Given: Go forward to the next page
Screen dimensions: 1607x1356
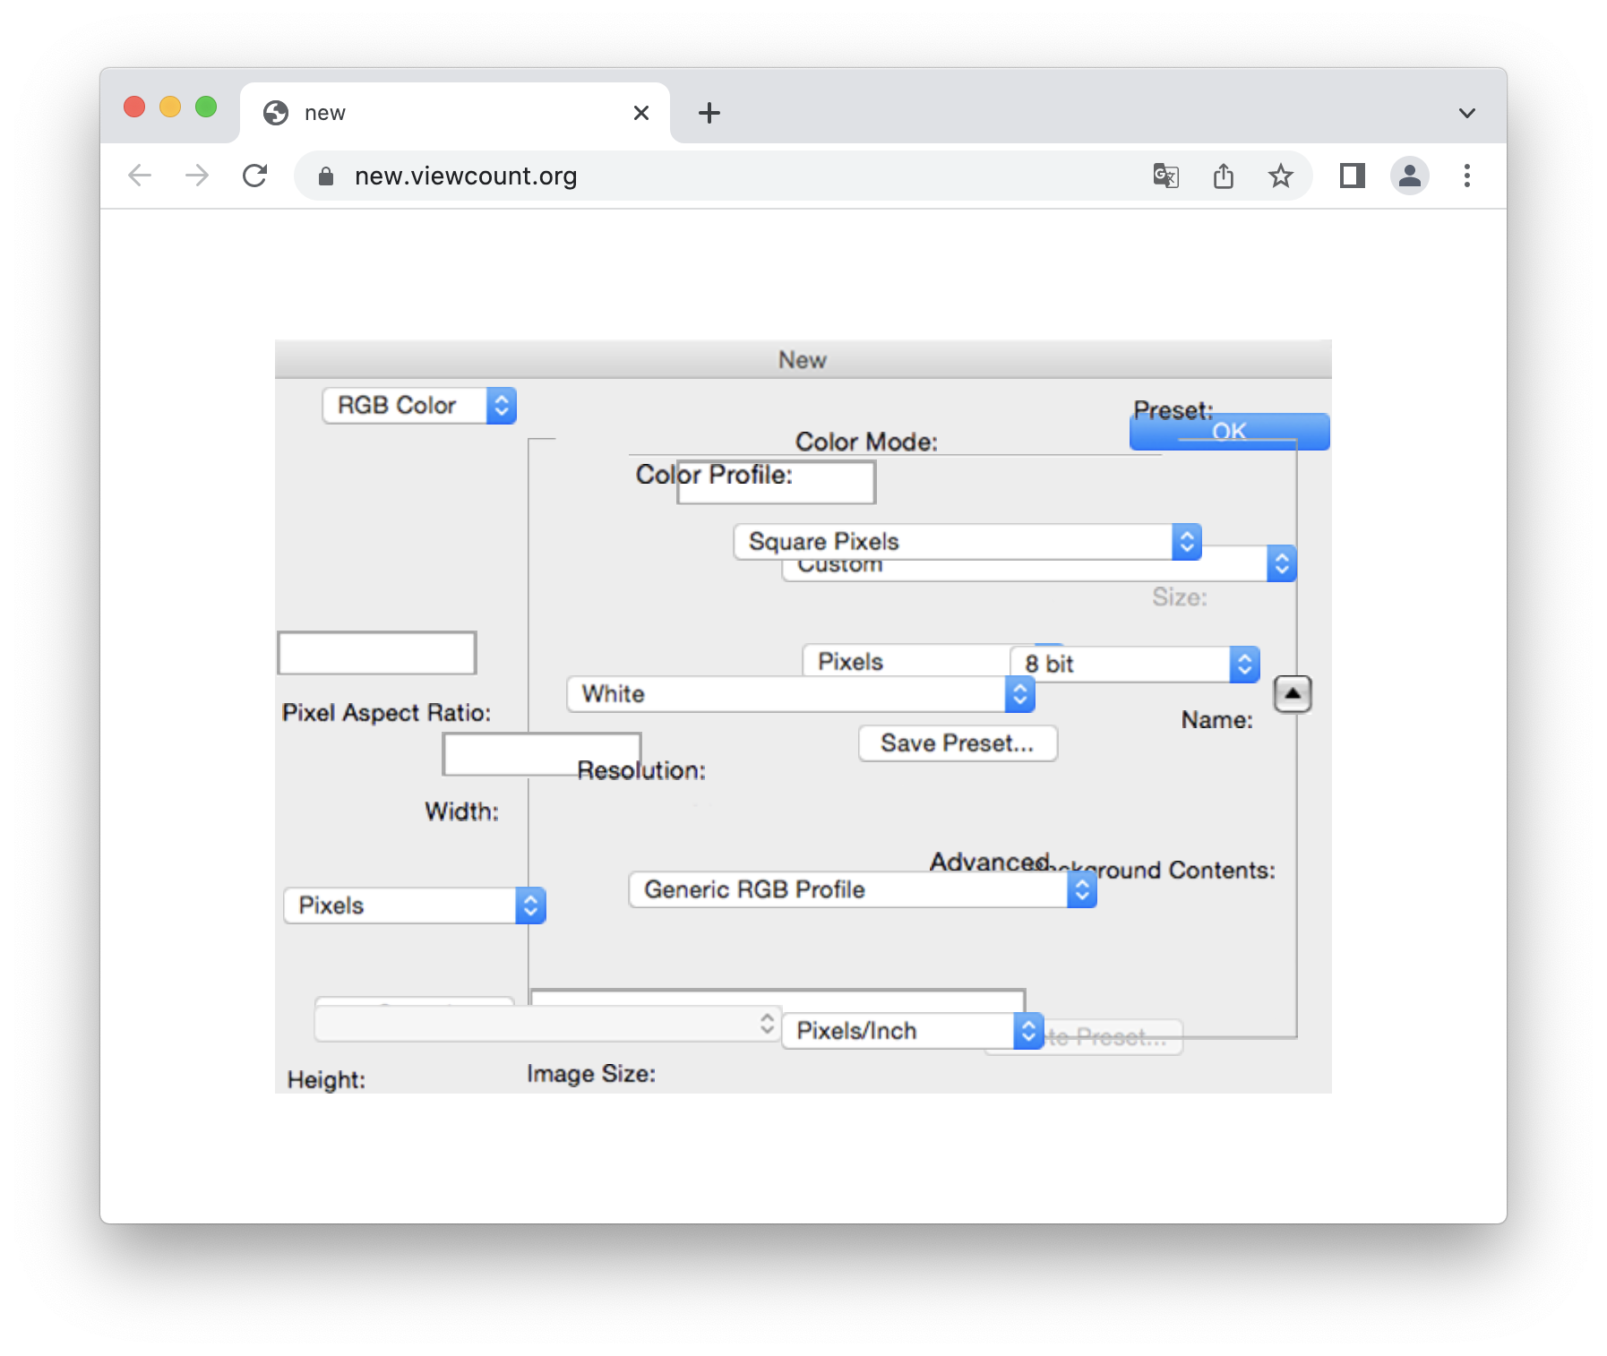Looking at the screenshot, I should (197, 176).
